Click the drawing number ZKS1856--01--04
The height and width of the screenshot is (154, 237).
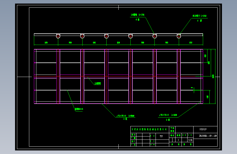(x=208, y=136)
